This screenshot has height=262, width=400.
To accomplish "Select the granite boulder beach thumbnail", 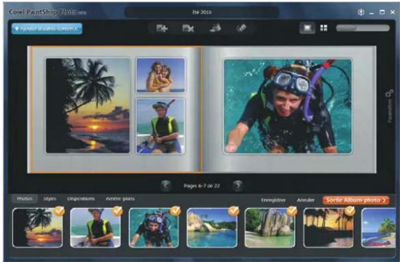I will tap(270, 228).
